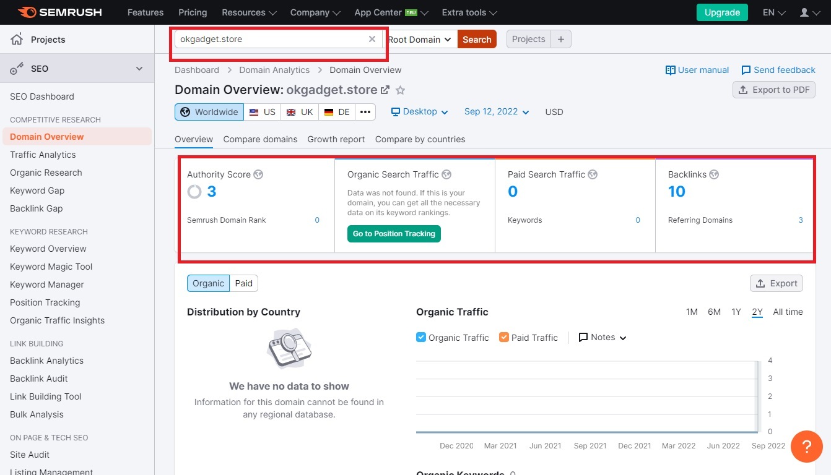
Task: Open the Notes dropdown
Action: click(x=603, y=337)
